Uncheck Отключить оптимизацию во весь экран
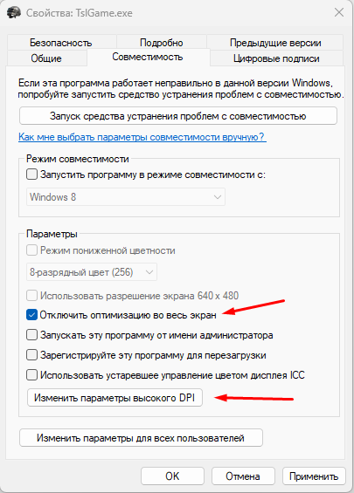 point(31,315)
